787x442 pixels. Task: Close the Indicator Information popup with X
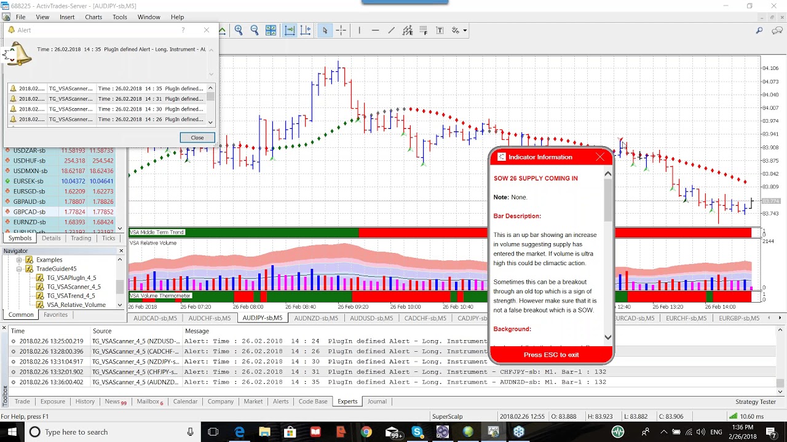(600, 157)
